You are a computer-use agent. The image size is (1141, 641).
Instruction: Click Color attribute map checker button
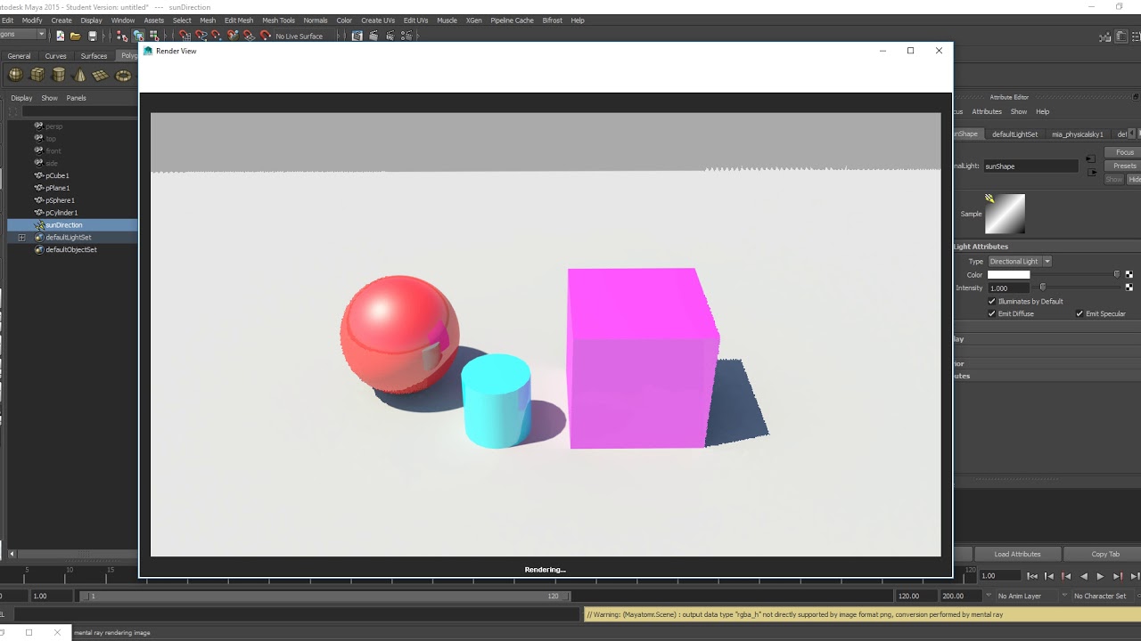[x=1129, y=274]
